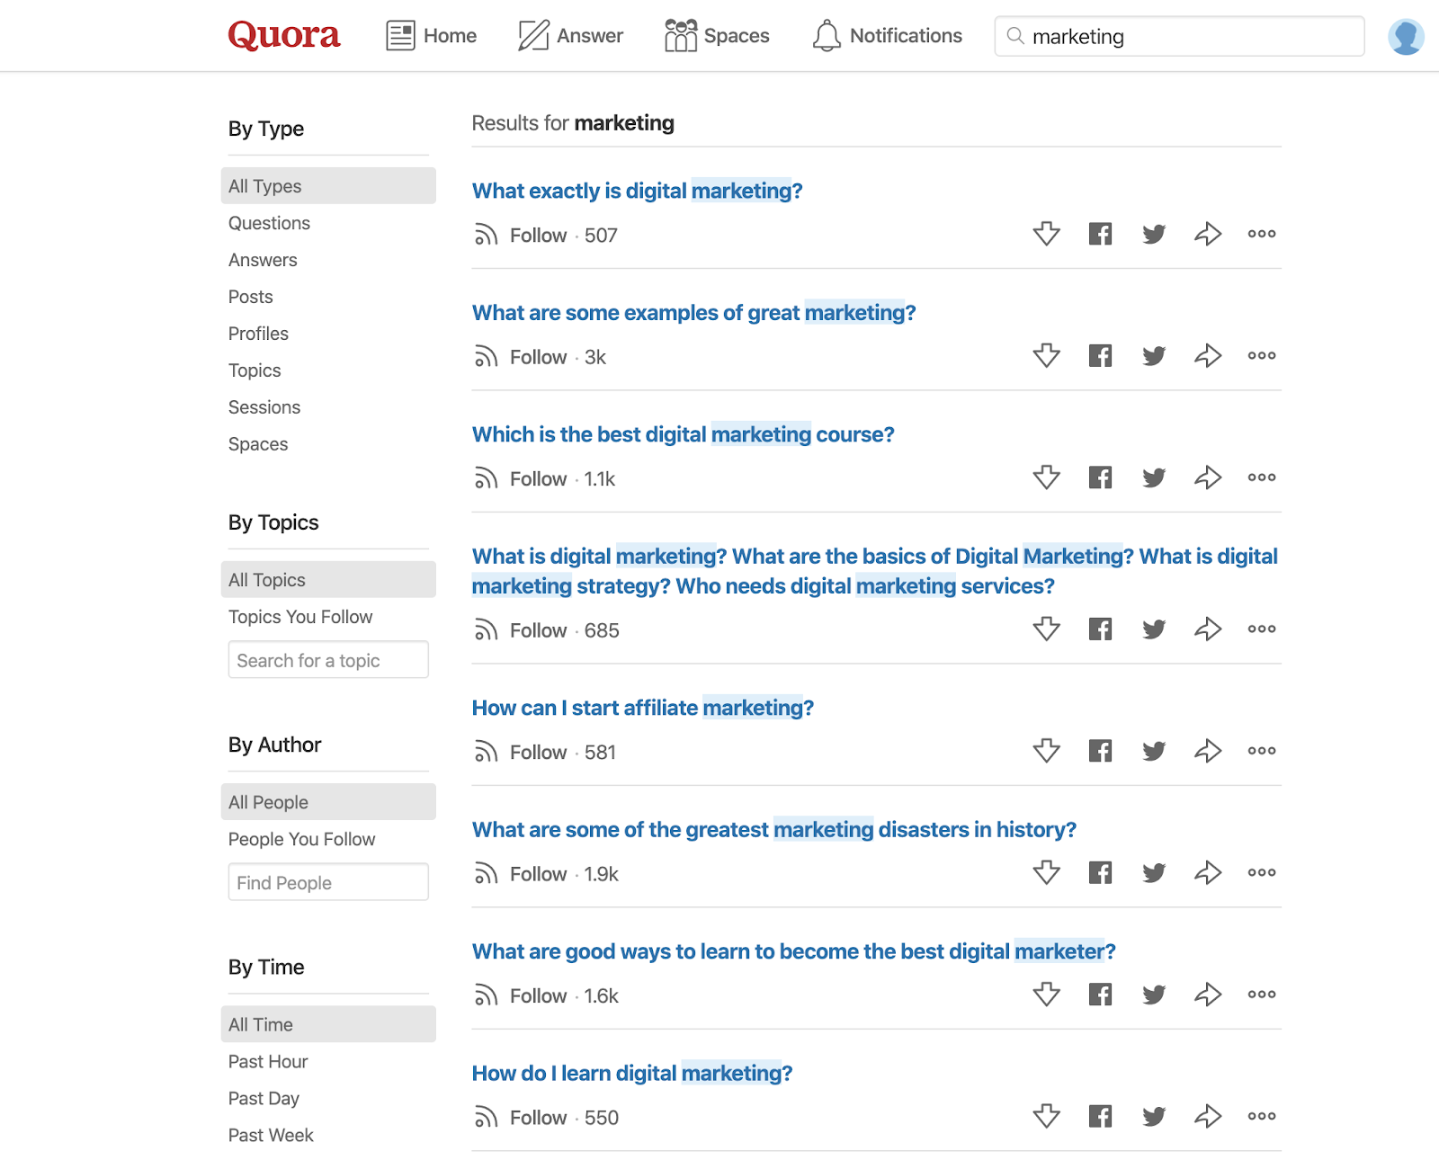Image resolution: width=1439 pixels, height=1160 pixels.
Task: Open the Answer page
Action: [570, 36]
